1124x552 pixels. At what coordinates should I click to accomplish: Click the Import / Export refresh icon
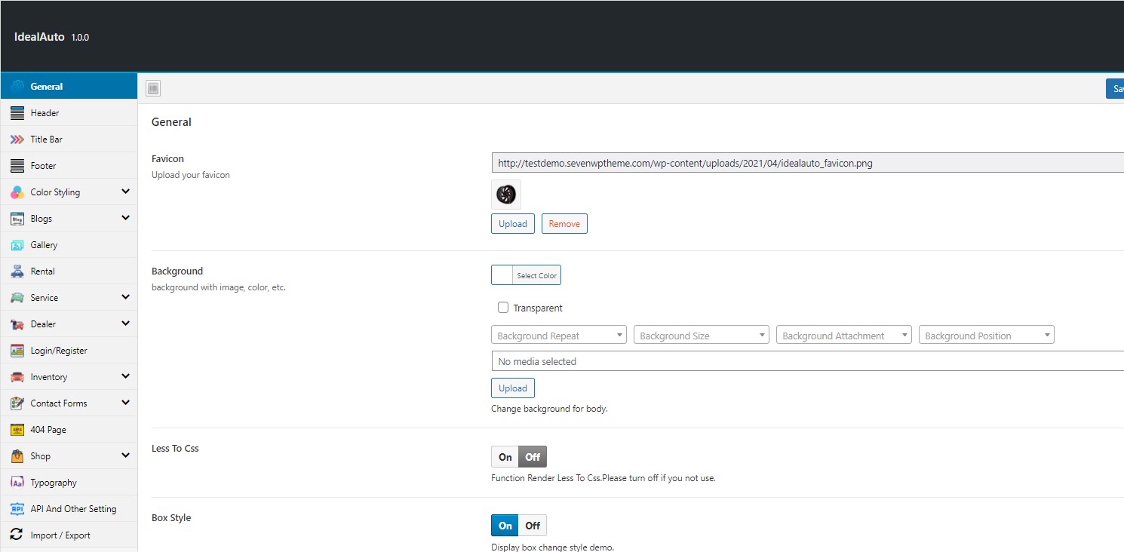17,535
